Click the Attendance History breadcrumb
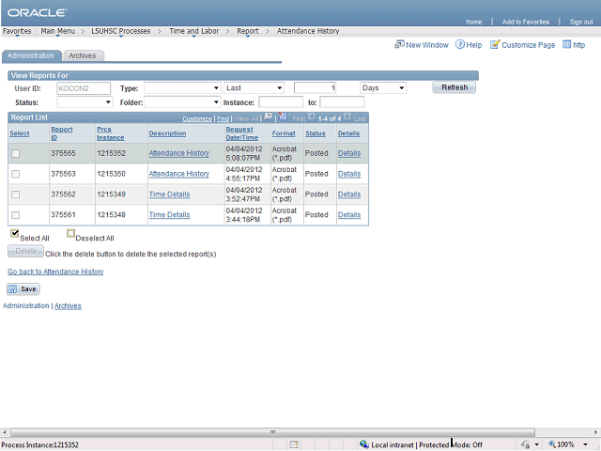The image size is (601, 451). [308, 31]
